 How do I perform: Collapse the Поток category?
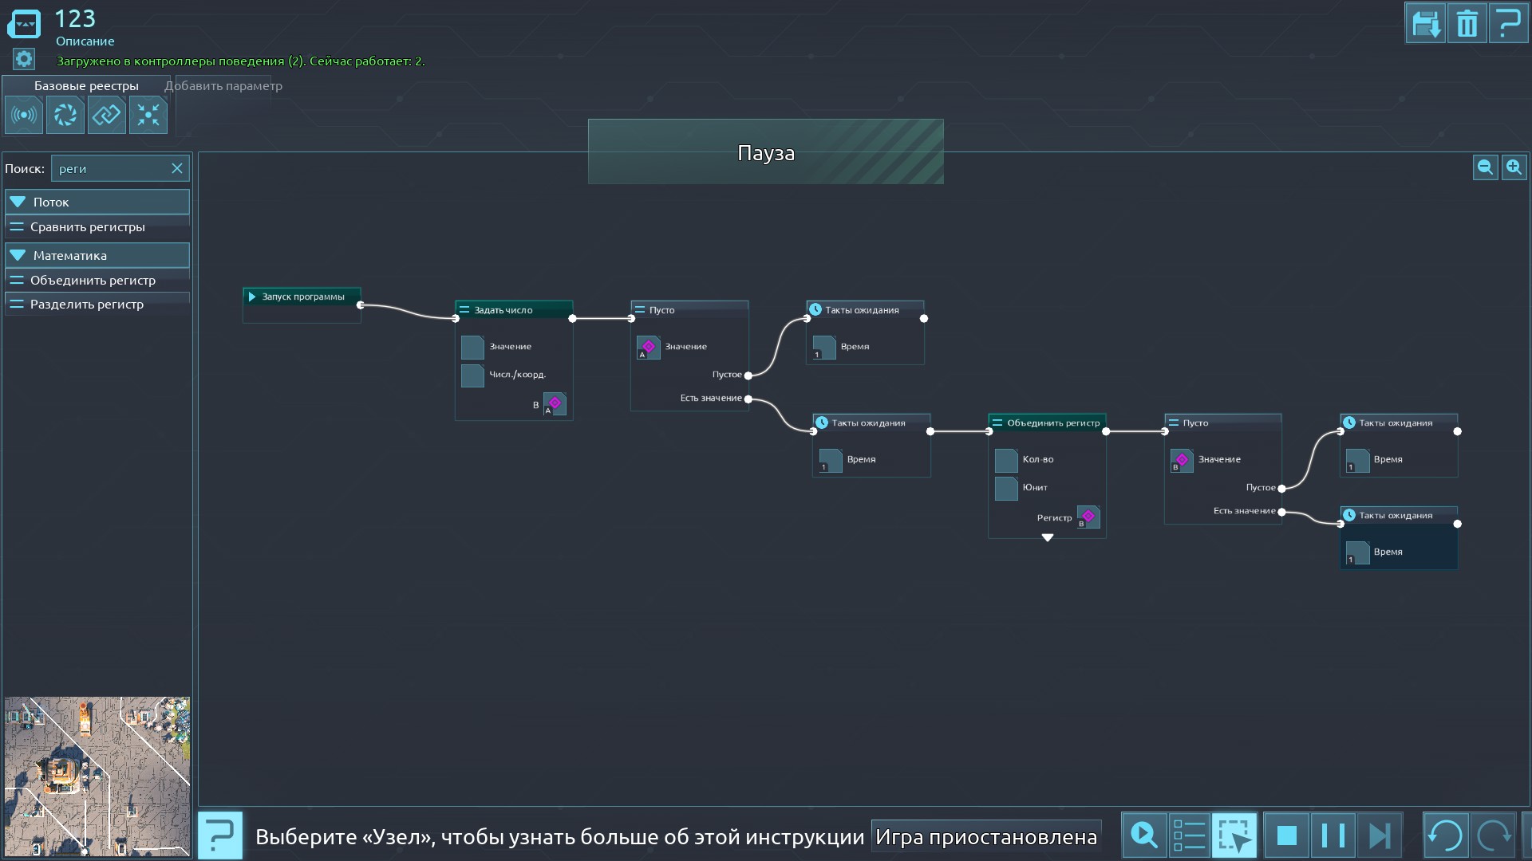point(18,202)
